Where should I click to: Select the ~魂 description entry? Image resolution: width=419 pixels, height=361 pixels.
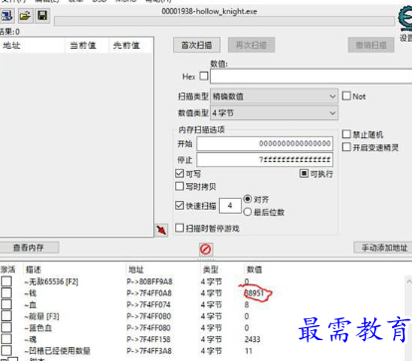tap(30, 339)
